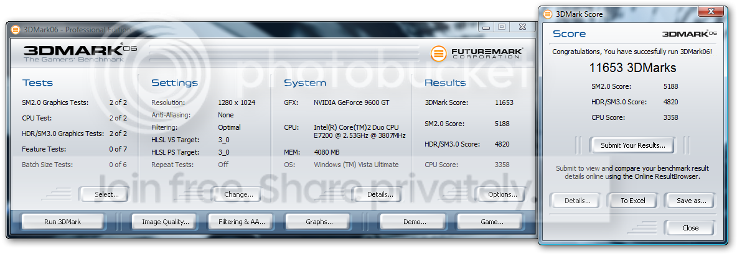
Task: Click the Core 2 Duo E7200 CPU text
Action: pyautogui.click(x=360, y=131)
